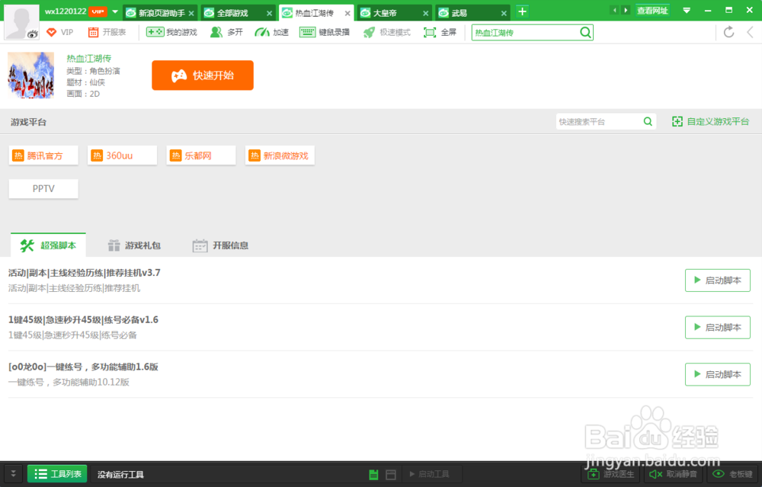Start the 1键45级 v1.6 script
Screen dimensions: 762x487
click(717, 327)
